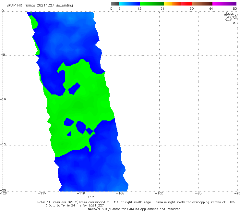This screenshot has height=211, width=240.
Task: Click the longitude label '-105'
Action: 120,193
